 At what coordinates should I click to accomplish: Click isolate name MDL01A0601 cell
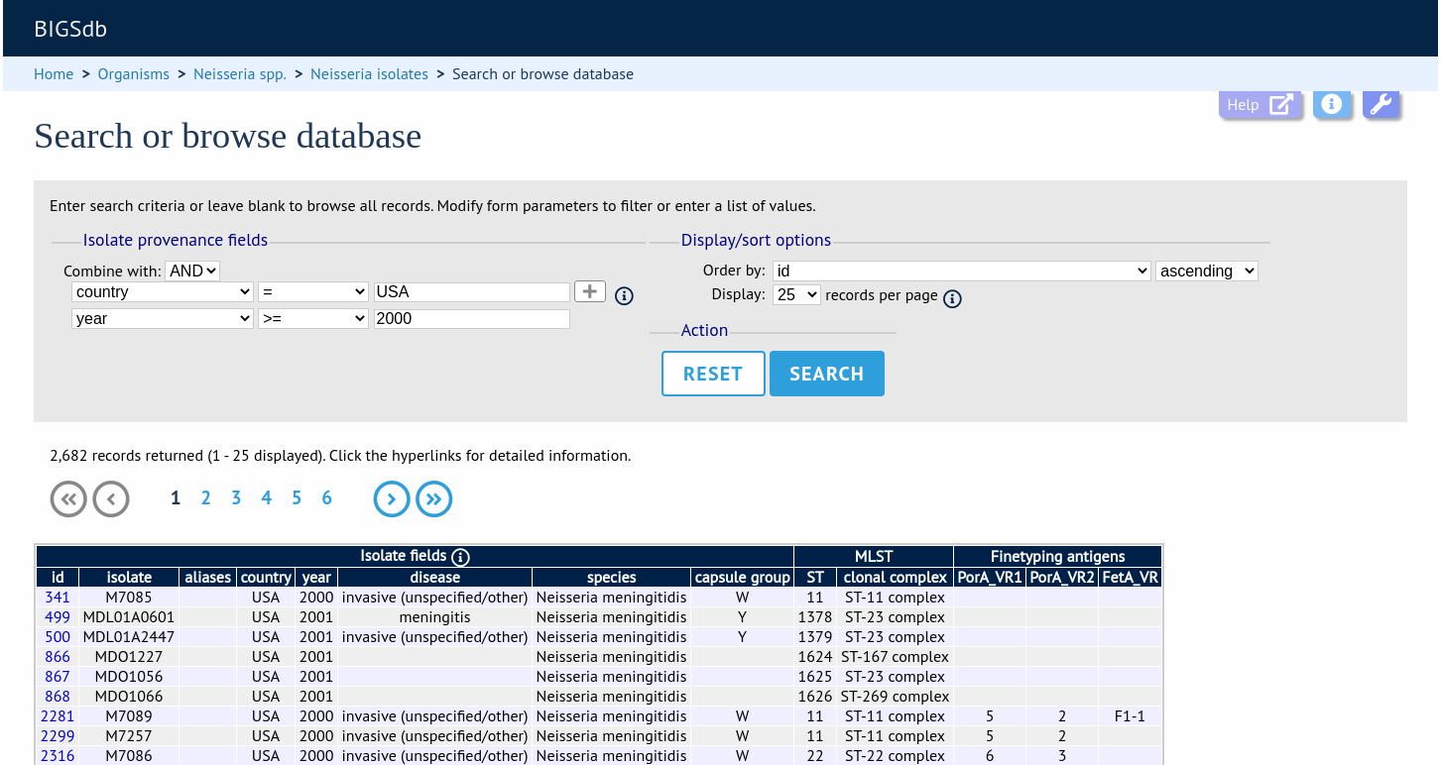click(x=129, y=617)
